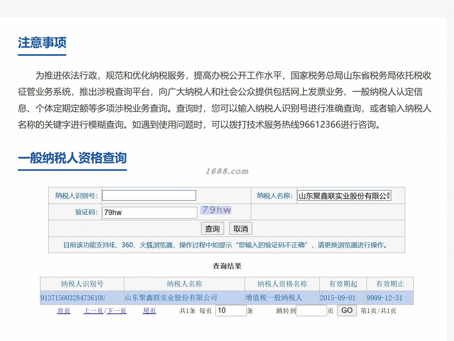The image size is (454, 341).
Task: Click the 验证码 text box
Action: click(150, 212)
